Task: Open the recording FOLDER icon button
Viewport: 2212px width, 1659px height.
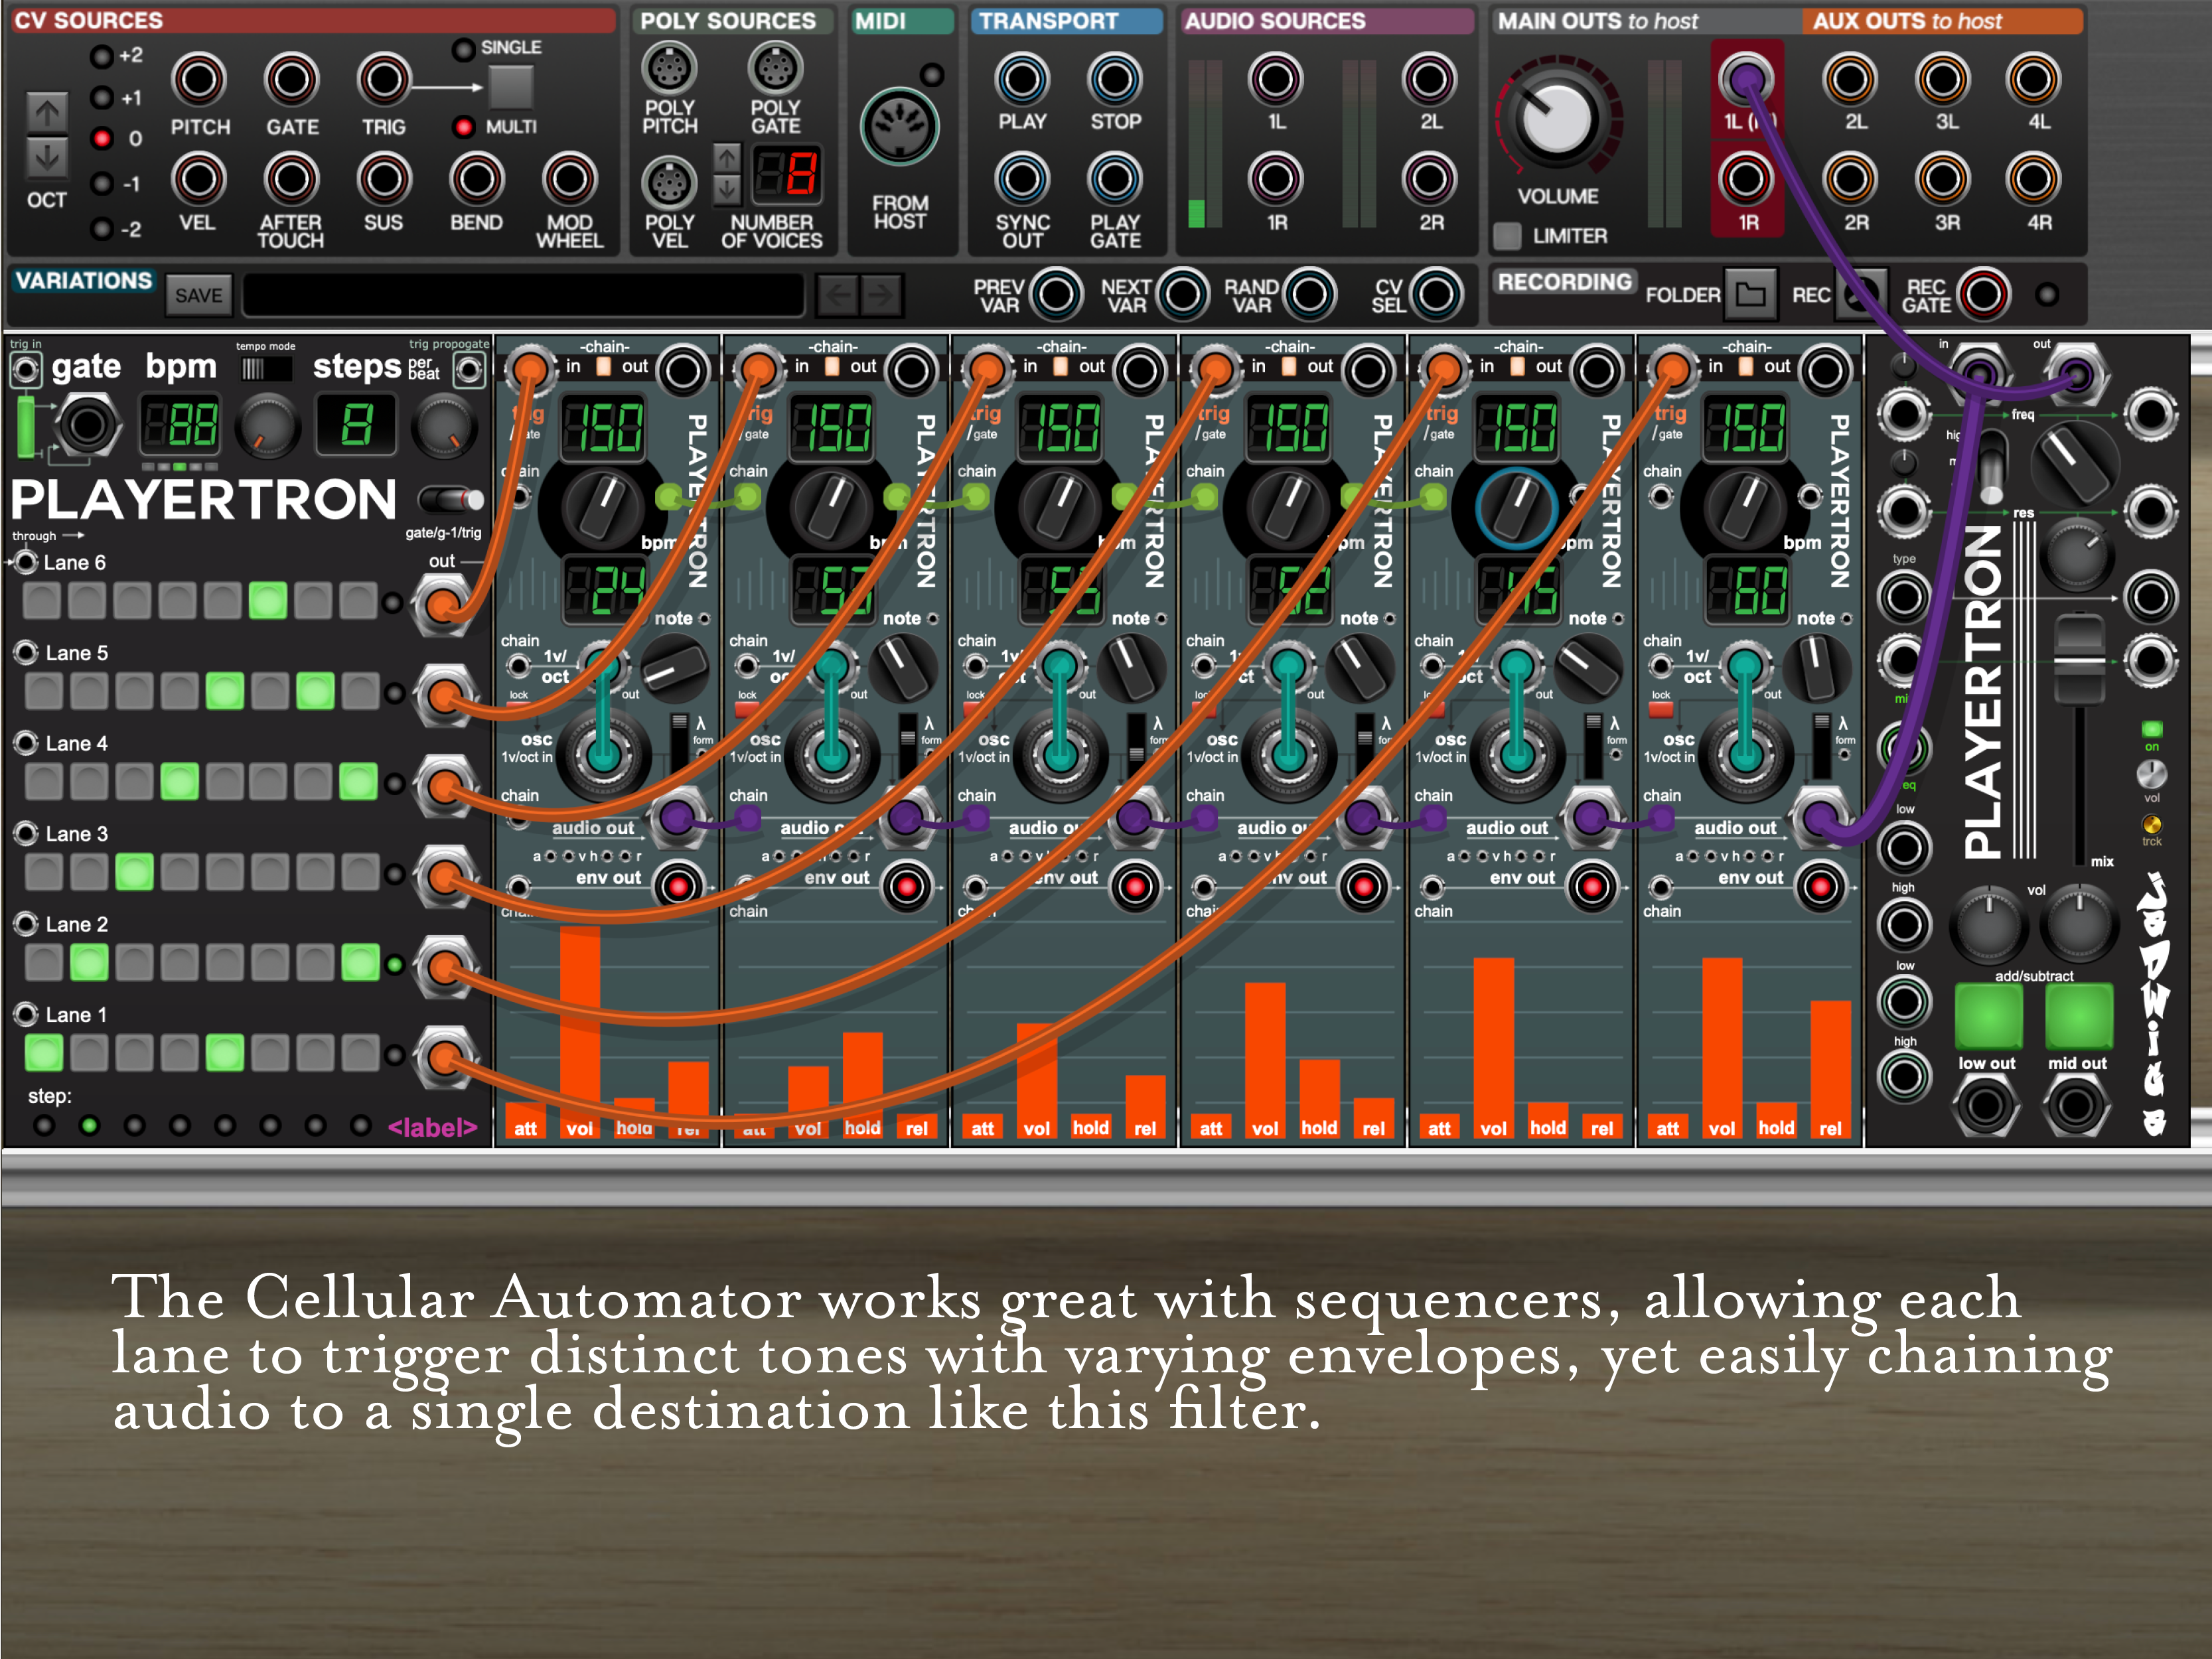Action: tap(1749, 294)
